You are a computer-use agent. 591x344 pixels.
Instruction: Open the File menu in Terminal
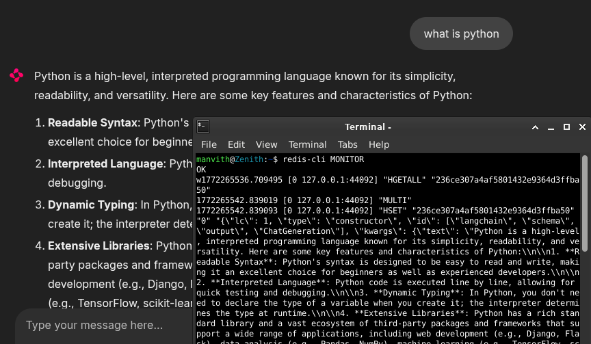point(209,145)
